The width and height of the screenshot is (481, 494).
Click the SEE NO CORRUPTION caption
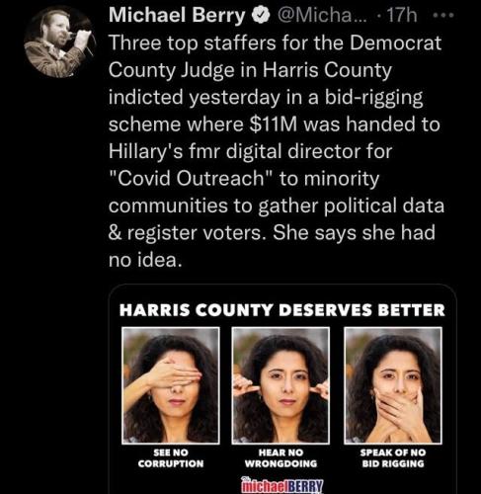171,458
